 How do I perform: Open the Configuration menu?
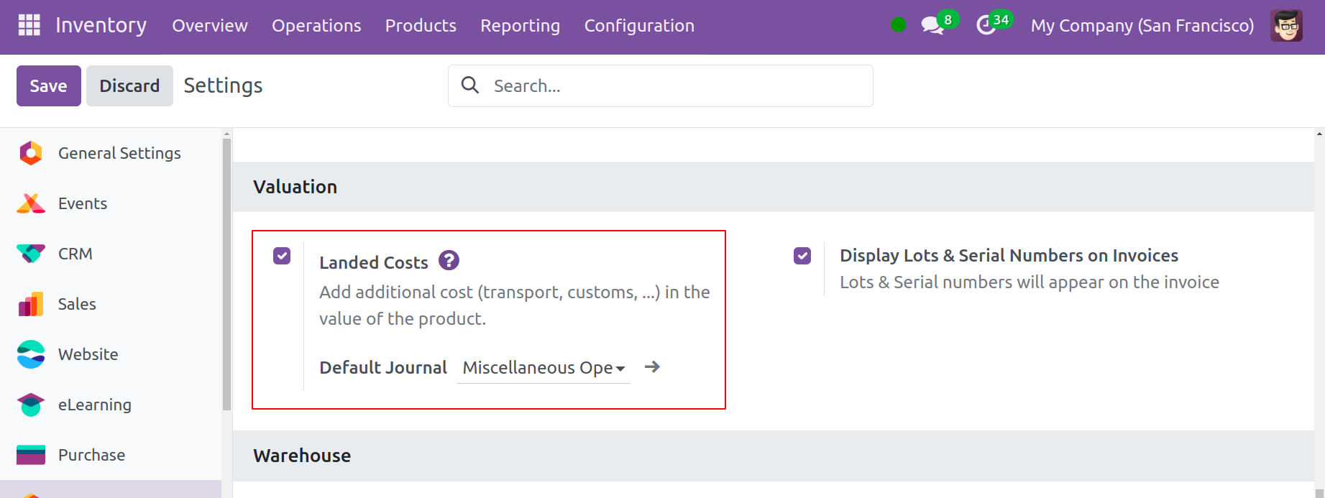pos(638,26)
